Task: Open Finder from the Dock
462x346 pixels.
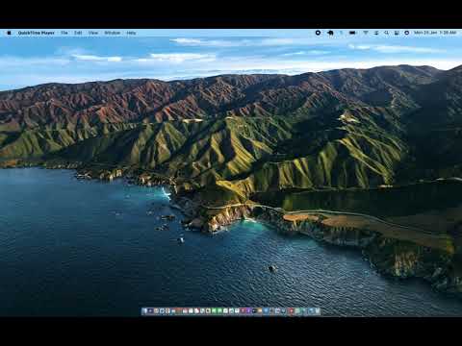Action: [x=145, y=310]
